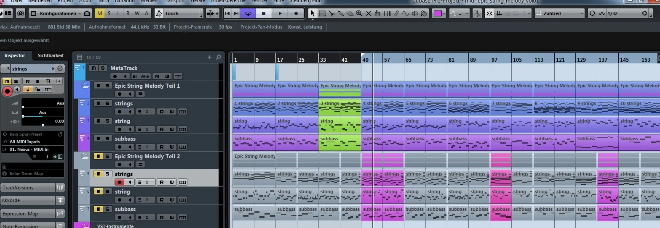Select the Play speaker tool
Viewport: 660px width, 228px height.
[415, 13]
